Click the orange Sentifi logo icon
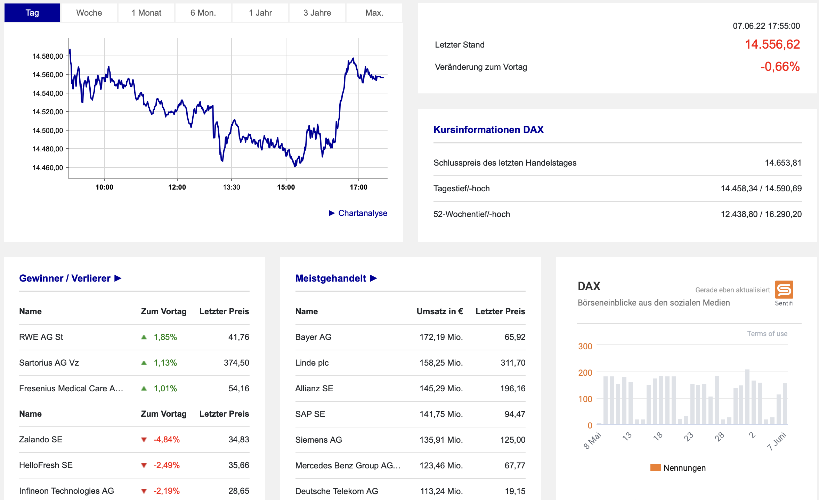 tap(784, 290)
